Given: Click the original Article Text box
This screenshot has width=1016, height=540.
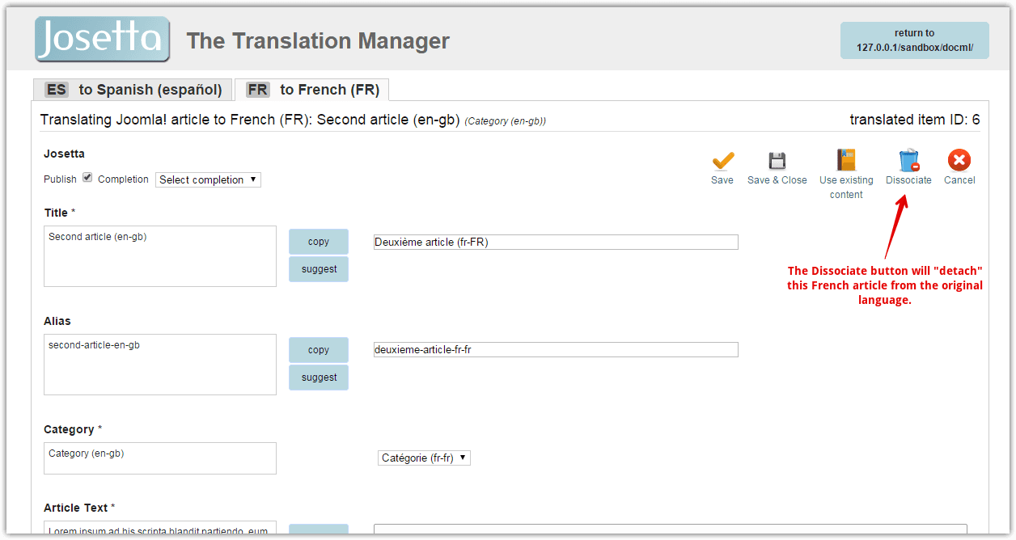Looking at the screenshot, I should pos(160,528).
